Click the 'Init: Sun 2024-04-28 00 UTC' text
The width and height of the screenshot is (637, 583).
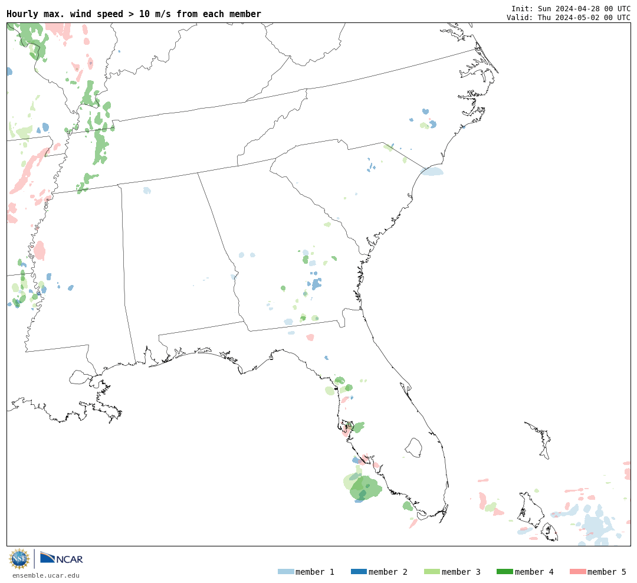pos(571,8)
